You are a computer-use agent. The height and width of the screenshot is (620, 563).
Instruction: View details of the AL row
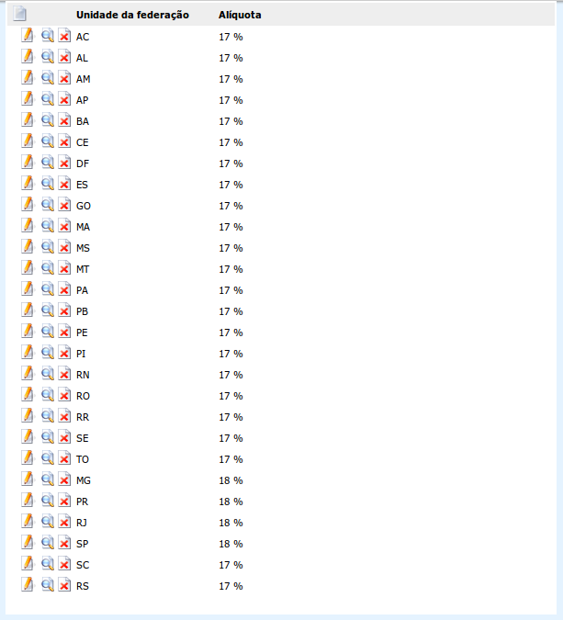tap(48, 57)
